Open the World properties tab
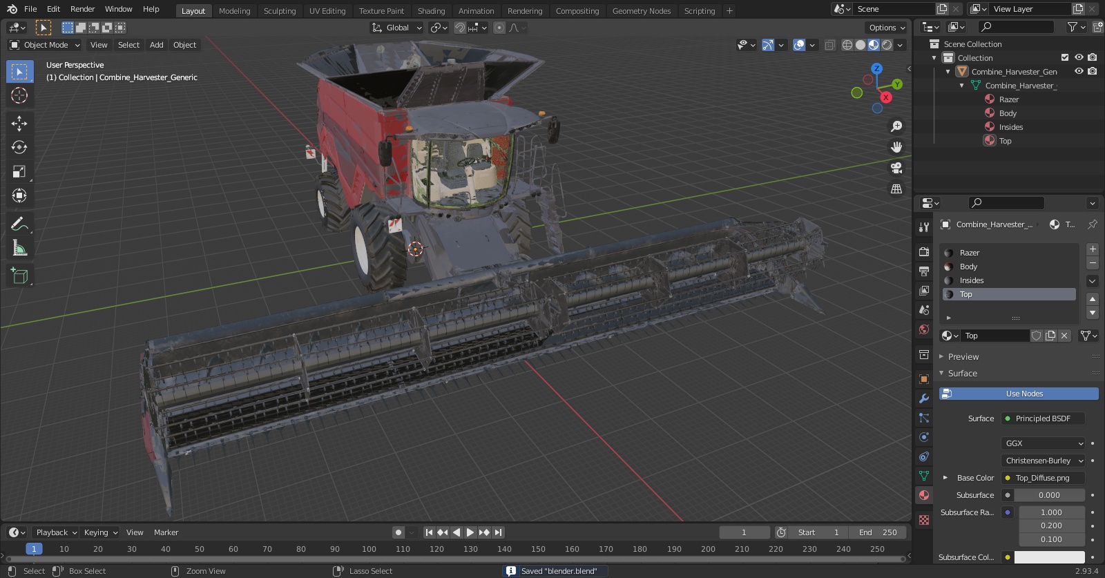The width and height of the screenshot is (1105, 578). point(924,329)
